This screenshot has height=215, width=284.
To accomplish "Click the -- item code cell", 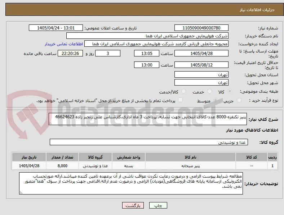I will 252,166.
